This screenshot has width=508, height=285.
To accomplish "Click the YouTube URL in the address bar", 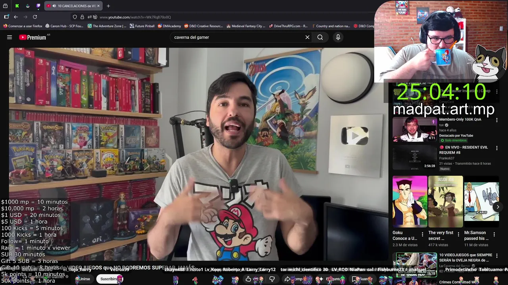I will pyautogui.click(x=135, y=17).
